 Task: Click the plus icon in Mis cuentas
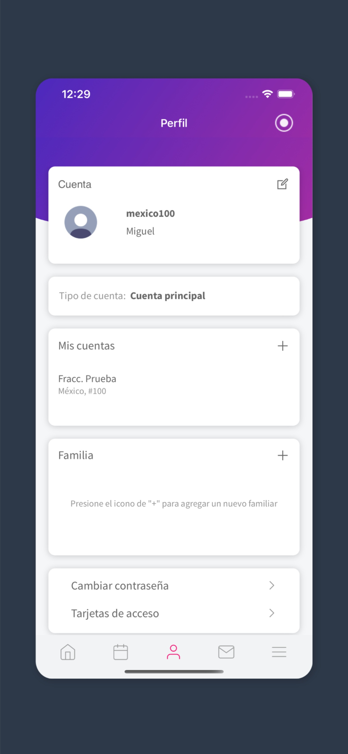282,346
